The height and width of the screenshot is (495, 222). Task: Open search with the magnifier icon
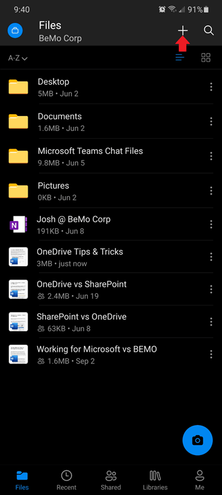pyautogui.click(x=209, y=31)
